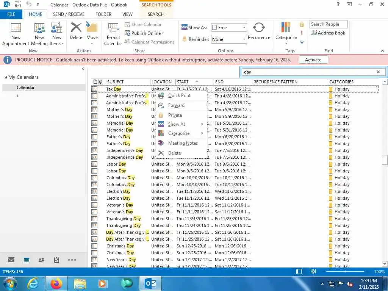Open the Show As combo box
The height and width of the screenshot is (291, 388).
click(x=229, y=27)
